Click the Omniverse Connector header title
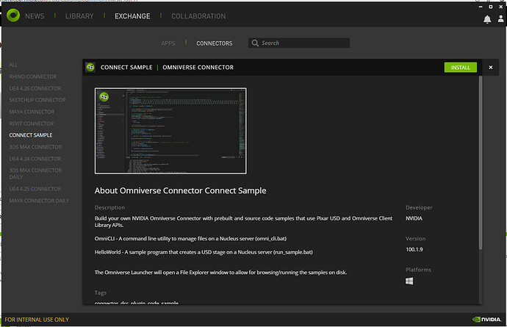The image size is (507, 327). pos(198,68)
